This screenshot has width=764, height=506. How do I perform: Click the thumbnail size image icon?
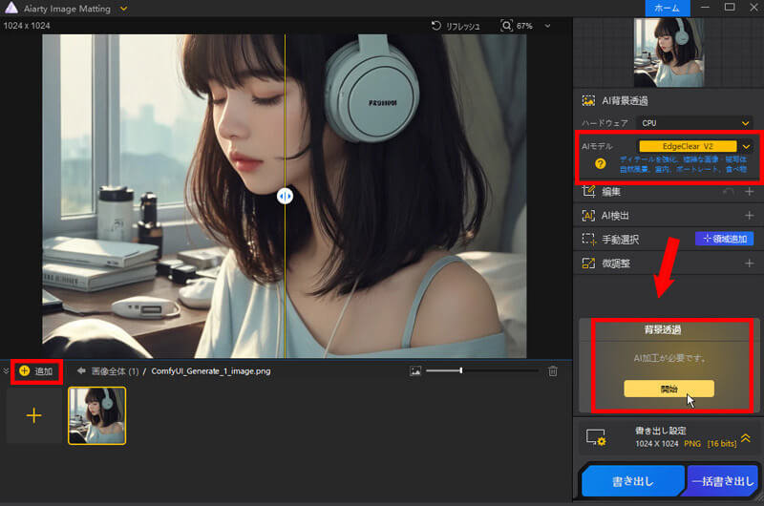click(x=415, y=371)
